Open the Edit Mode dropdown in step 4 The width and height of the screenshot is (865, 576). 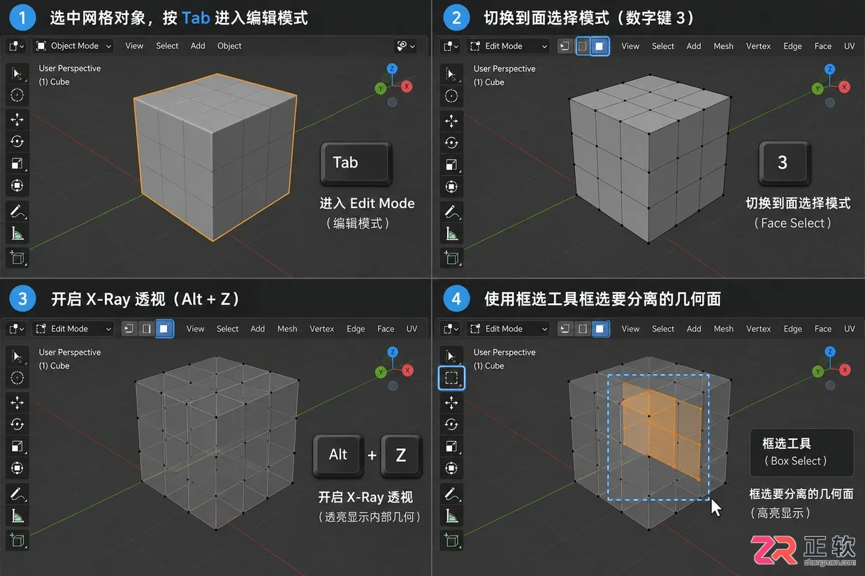click(x=507, y=328)
